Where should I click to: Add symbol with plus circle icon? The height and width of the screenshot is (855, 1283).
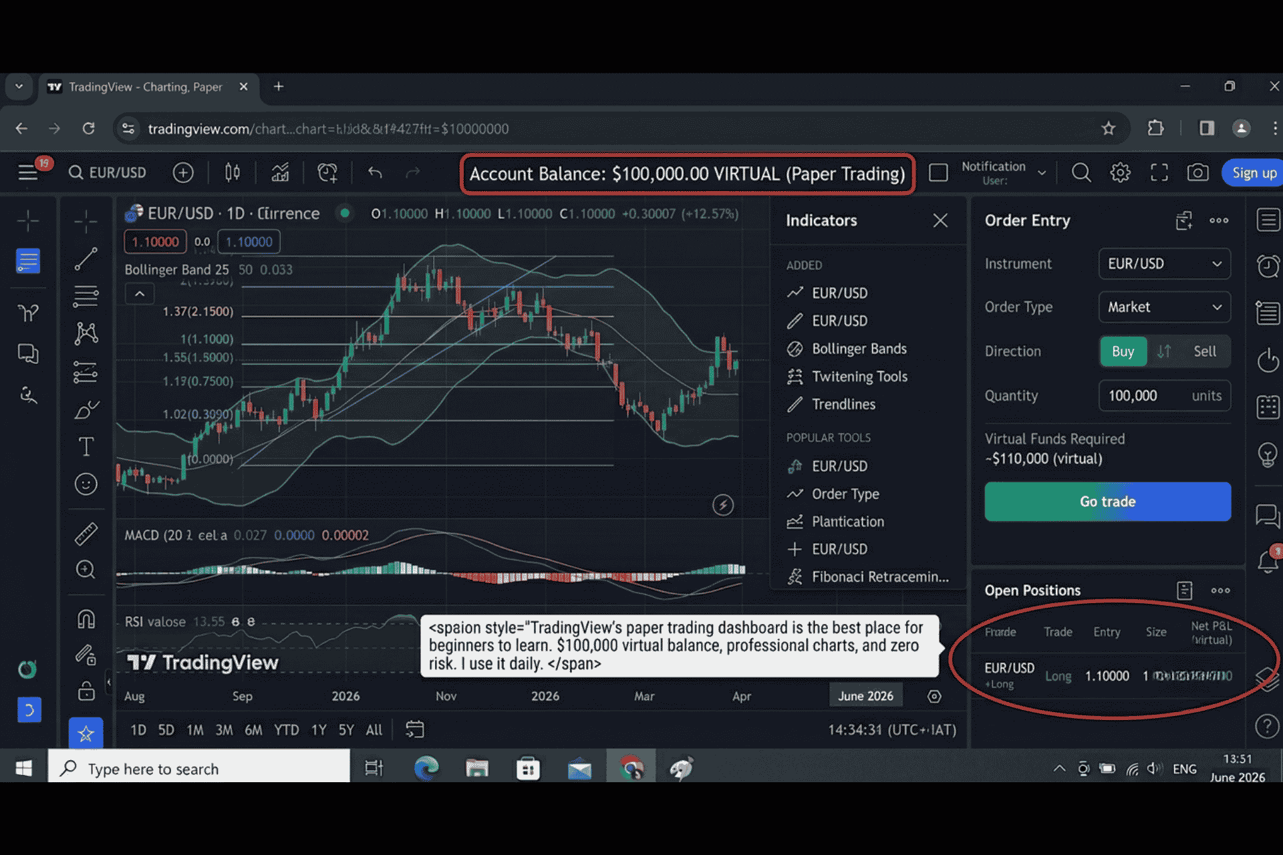[182, 173]
